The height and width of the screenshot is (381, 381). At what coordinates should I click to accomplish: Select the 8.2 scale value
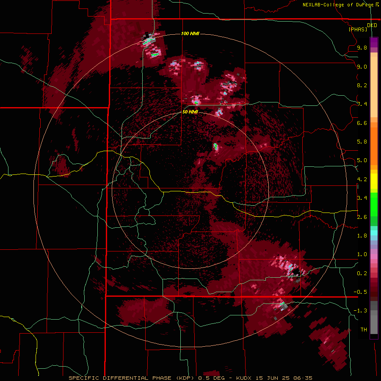click(362, 86)
